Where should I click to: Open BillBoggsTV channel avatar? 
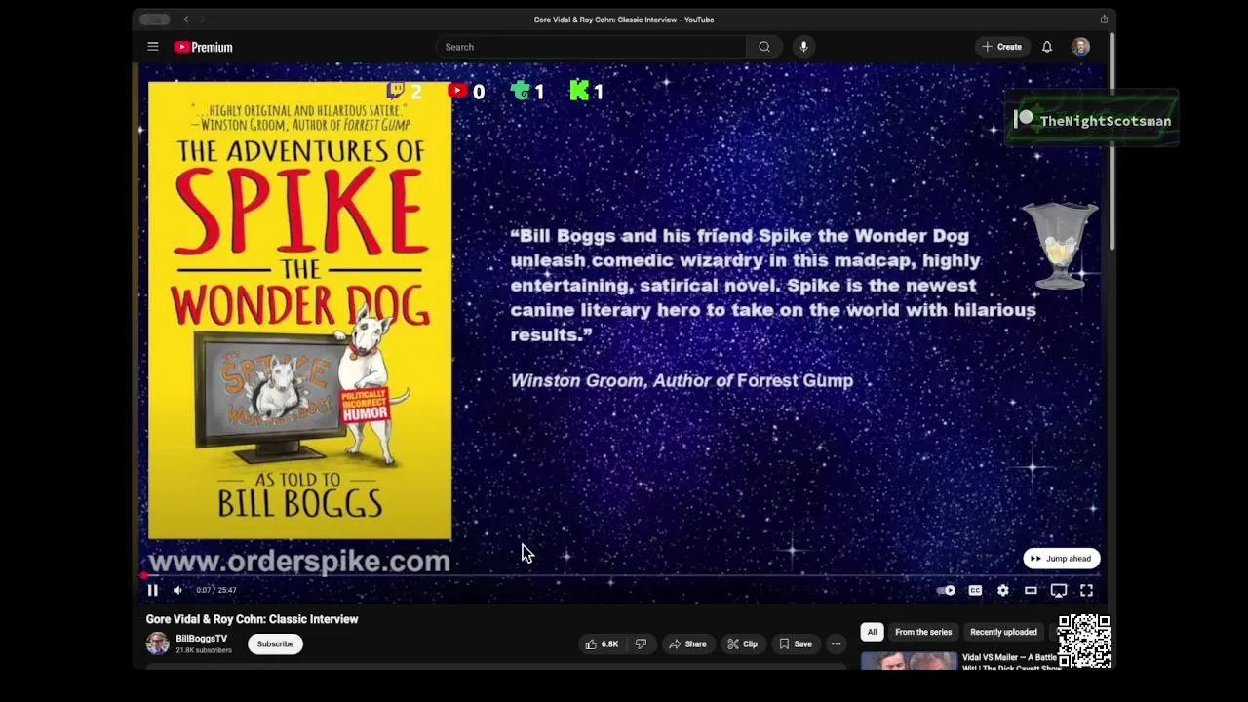coord(157,643)
